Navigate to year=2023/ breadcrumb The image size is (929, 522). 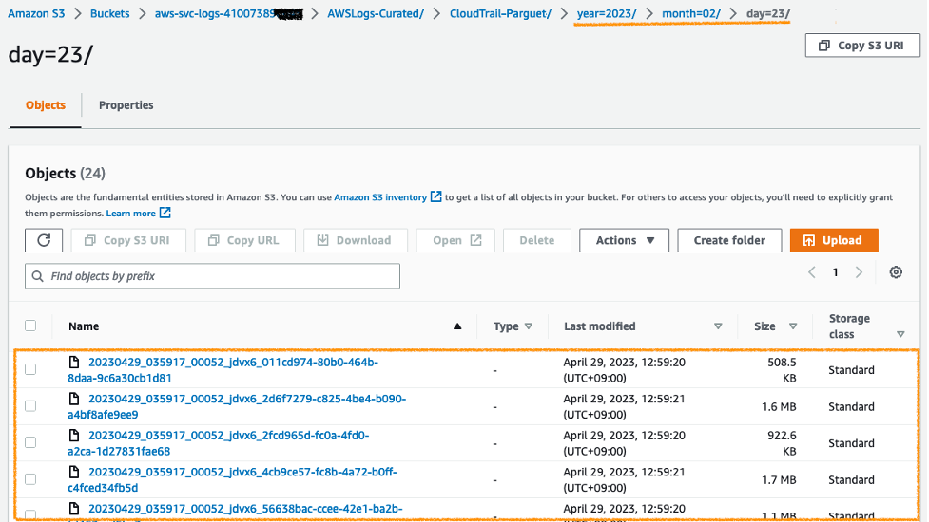(607, 13)
